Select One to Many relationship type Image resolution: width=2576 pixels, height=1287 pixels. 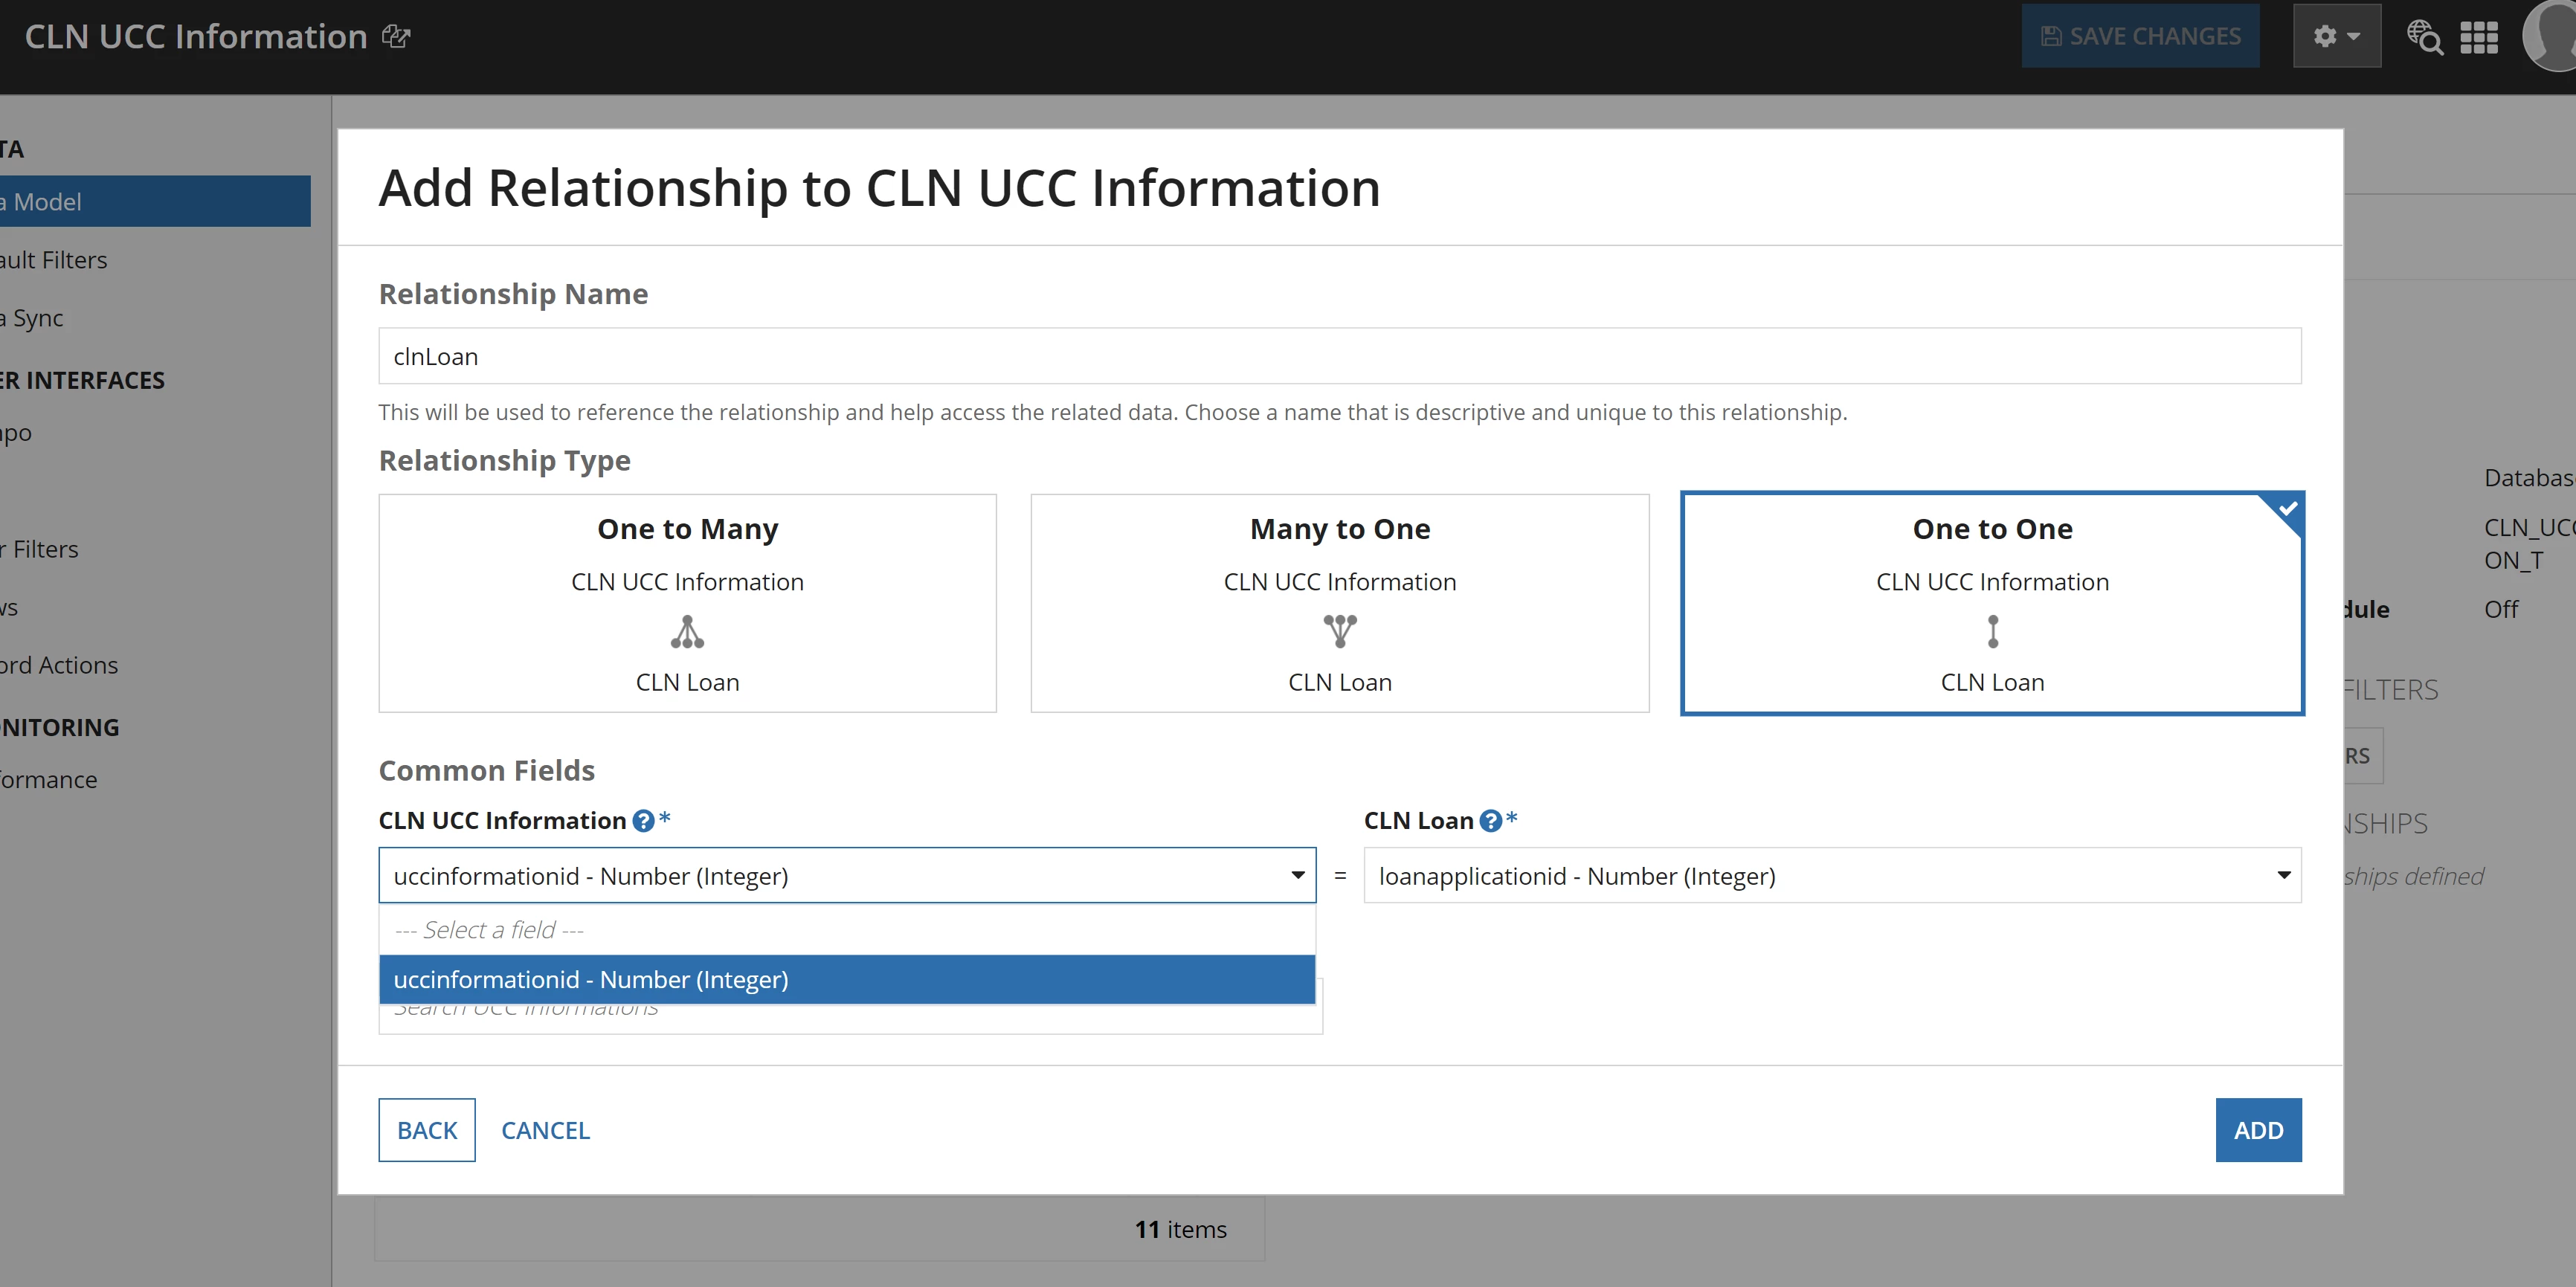(x=687, y=603)
